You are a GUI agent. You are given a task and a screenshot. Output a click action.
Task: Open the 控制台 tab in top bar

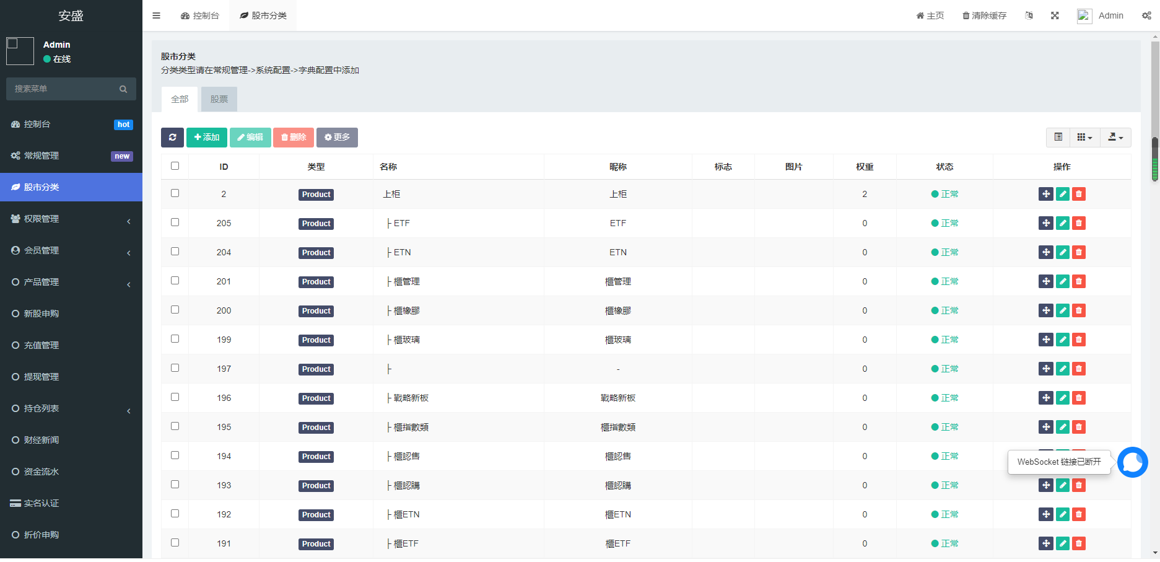(x=200, y=15)
